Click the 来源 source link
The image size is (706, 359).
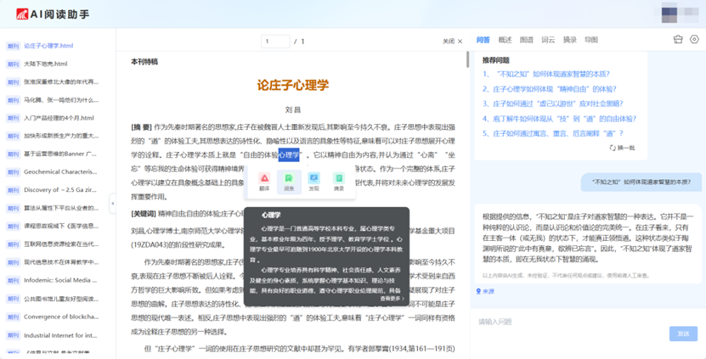485,291
